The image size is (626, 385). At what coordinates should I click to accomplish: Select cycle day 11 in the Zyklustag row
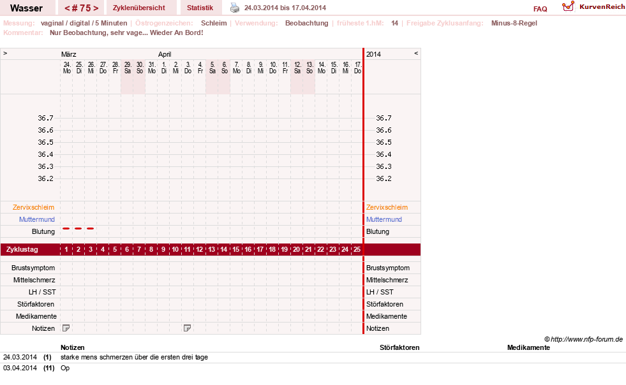pos(187,249)
